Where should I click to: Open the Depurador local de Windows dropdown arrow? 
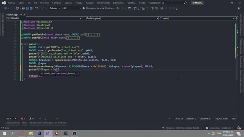[115, 8]
